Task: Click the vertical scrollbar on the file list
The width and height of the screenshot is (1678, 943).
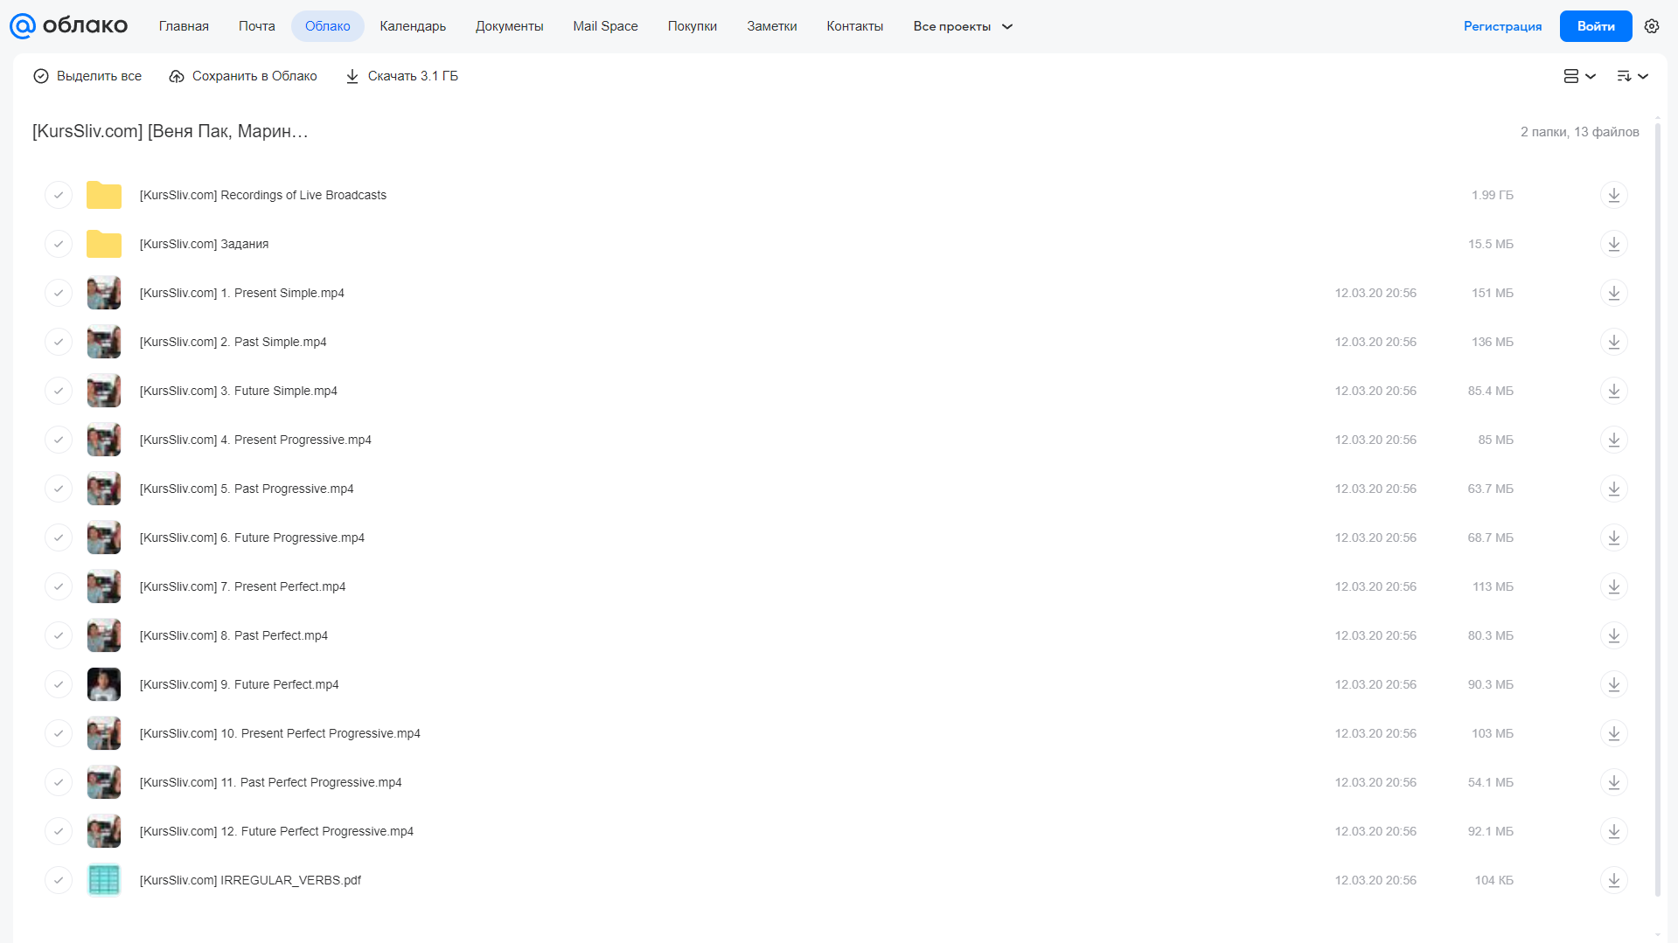Action: (x=1657, y=509)
